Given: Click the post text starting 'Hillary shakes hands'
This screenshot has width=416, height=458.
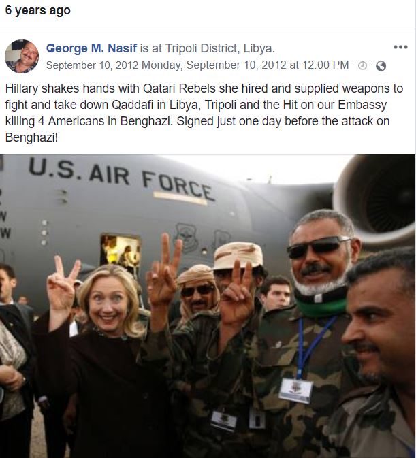Looking at the screenshot, I should point(204,113).
